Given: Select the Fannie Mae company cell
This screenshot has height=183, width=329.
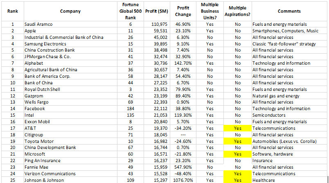Looking at the screenshot, I should 70,167.
